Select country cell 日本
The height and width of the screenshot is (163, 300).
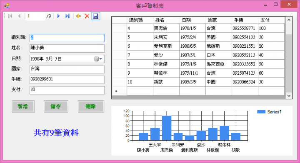219,55
